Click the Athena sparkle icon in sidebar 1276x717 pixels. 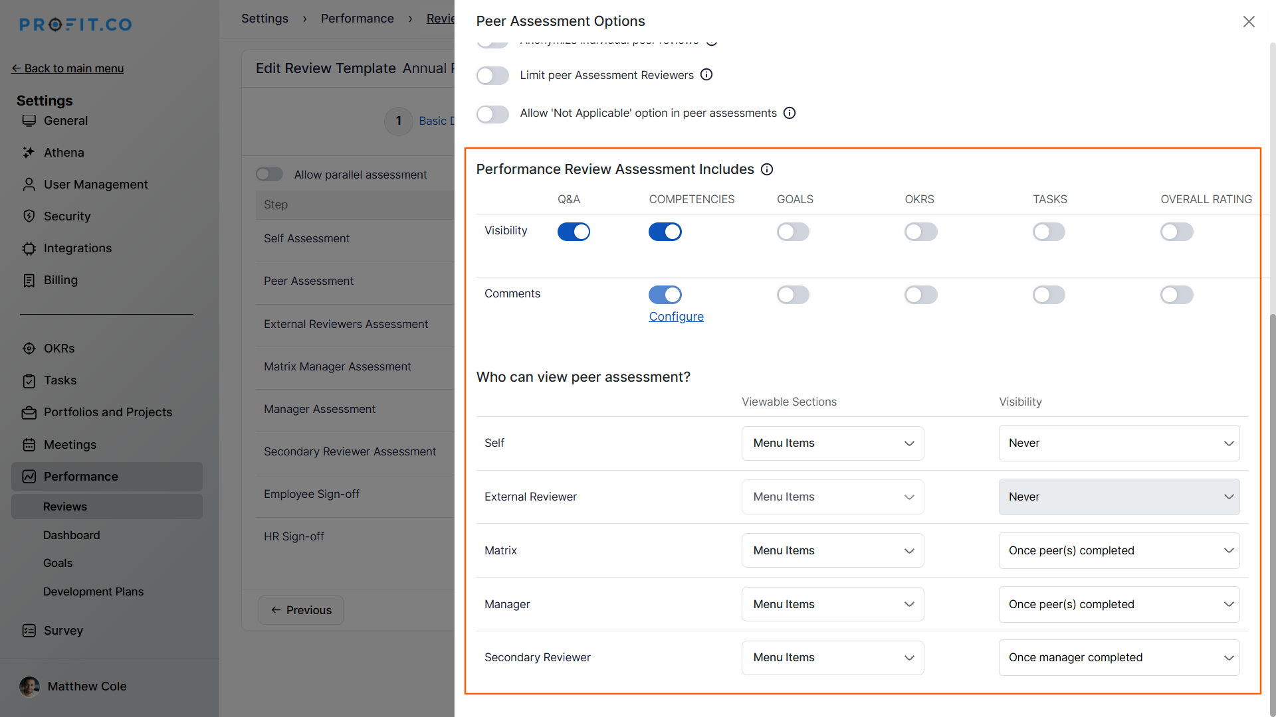[29, 153]
